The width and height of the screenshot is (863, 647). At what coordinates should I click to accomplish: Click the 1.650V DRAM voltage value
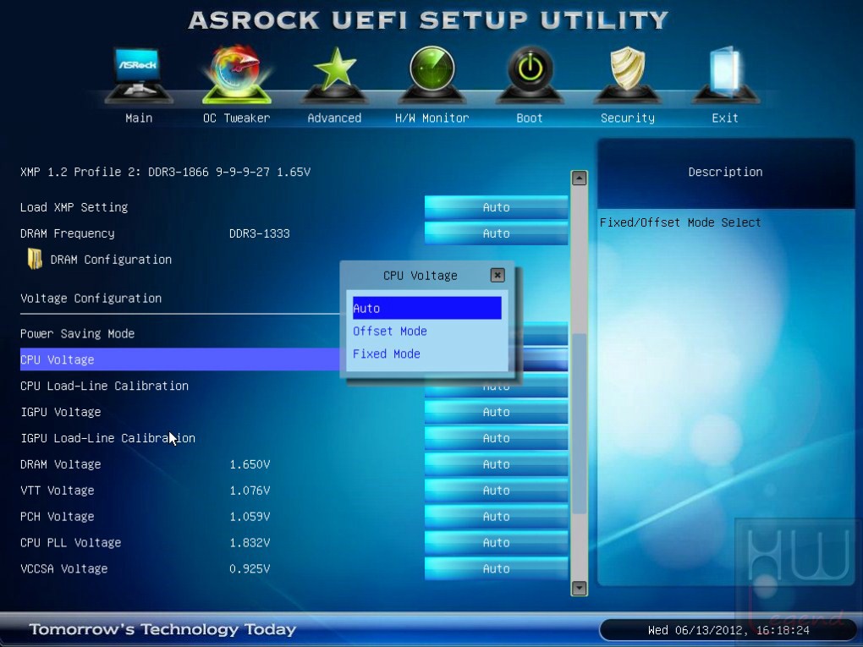pos(250,464)
